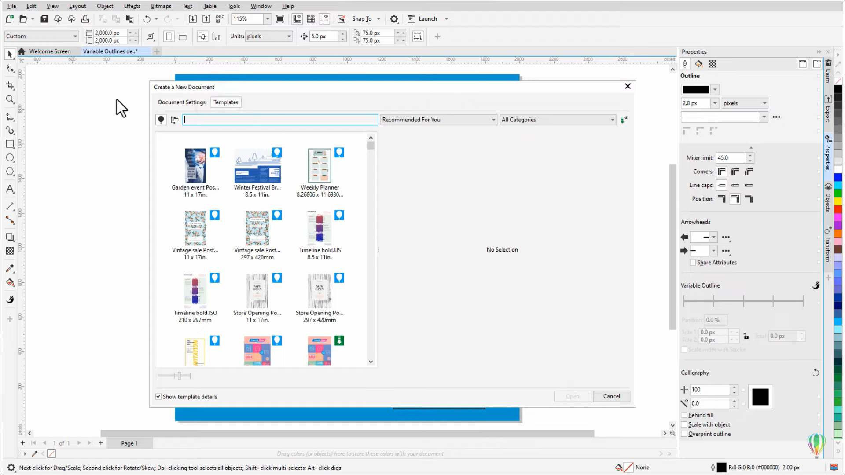The image size is (845, 475).
Task: Click the Options gear icon
Action: [x=394, y=19]
